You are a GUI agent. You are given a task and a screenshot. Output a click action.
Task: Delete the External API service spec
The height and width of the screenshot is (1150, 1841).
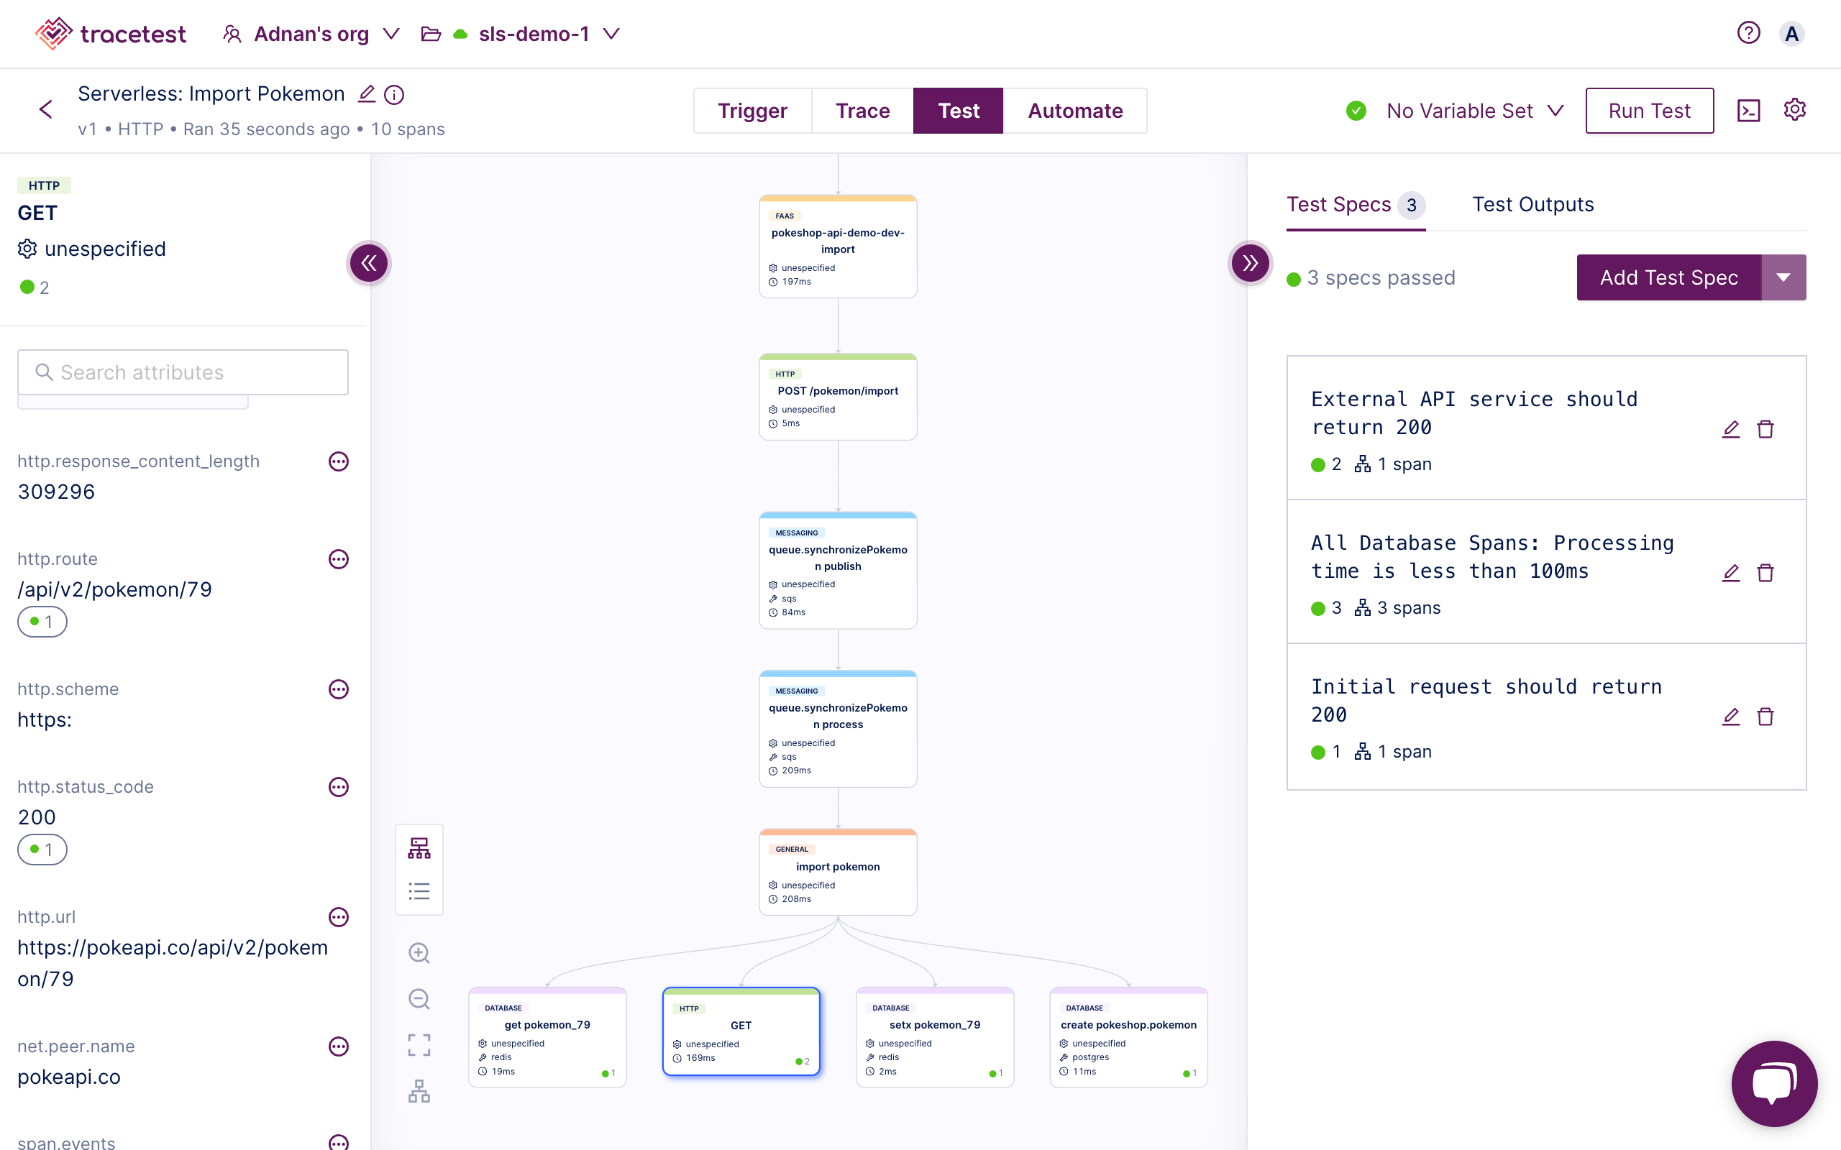(x=1765, y=429)
